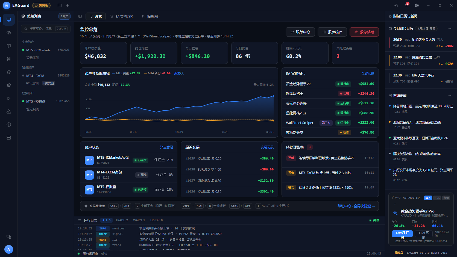Click the 跟单中心 button

[x=300, y=32]
